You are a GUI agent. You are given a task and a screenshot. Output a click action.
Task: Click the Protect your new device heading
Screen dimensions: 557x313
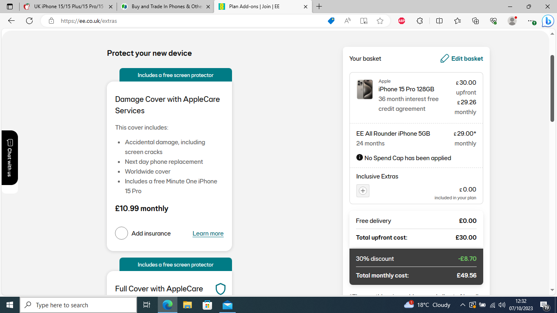[149, 53]
